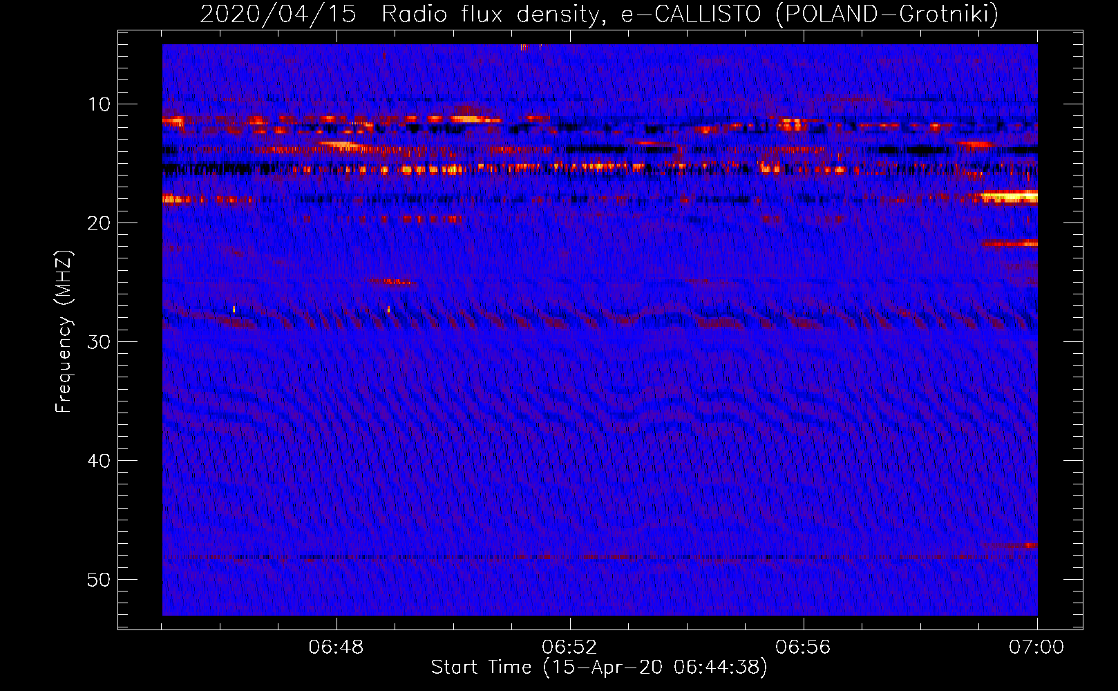Viewport: 1118px width, 691px height.
Task: Click the '06:48' time tick label
Action: [x=337, y=647]
